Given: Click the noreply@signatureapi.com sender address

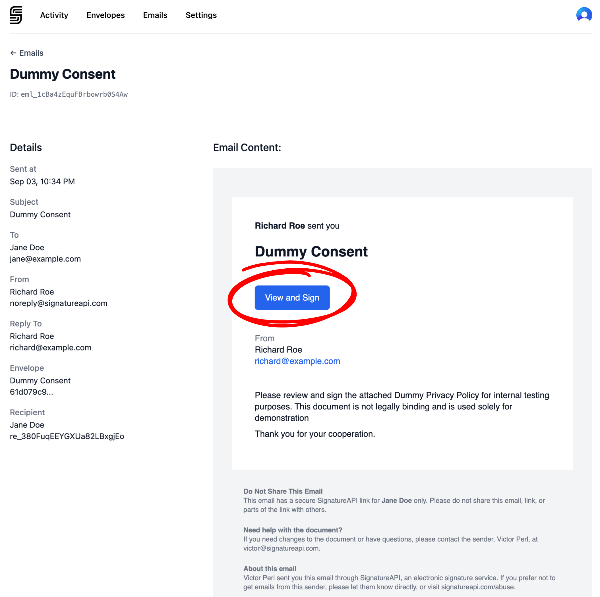Looking at the screenshot, I should [x=59, y=303].
